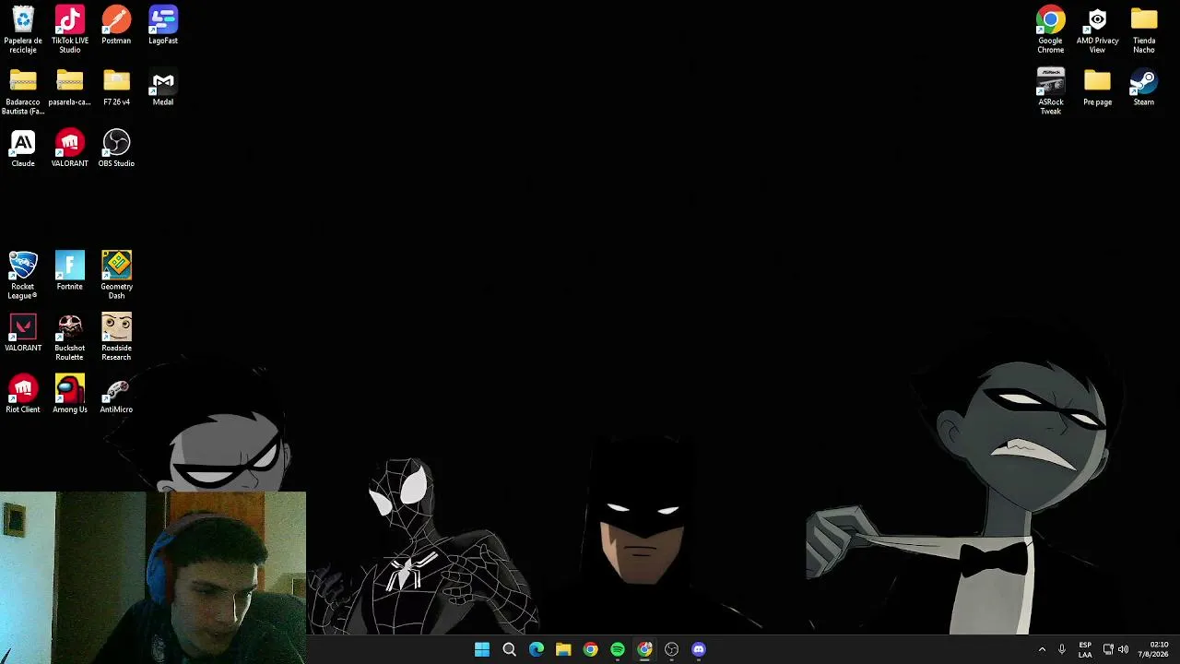Viewport: 1180px width, 664px height.
Task: Select the Geometry Dash desktop icon
Action: pyautogui.click(x=116, y=275)
